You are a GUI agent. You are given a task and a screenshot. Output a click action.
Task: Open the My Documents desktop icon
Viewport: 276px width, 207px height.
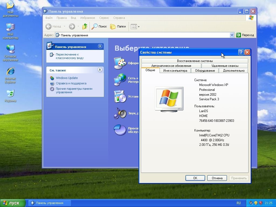[11, 9]
